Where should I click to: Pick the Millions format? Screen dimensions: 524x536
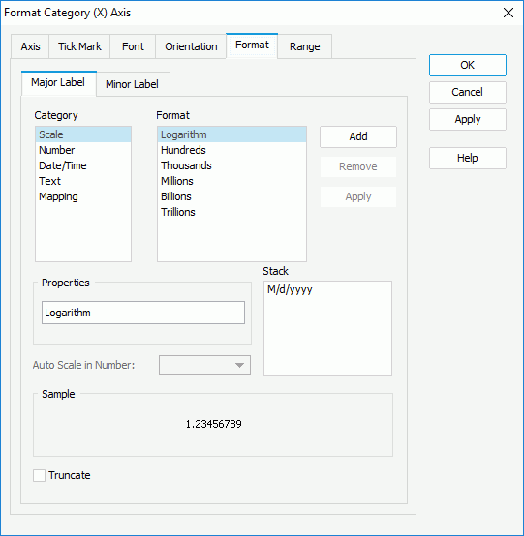[231, 181]
